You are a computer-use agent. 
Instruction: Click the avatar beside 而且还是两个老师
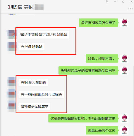click(124, 130)
